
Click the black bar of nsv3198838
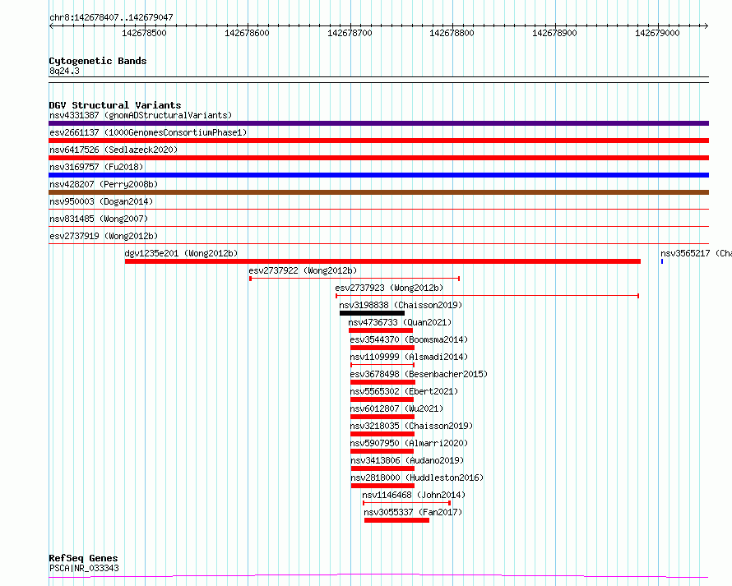[x=372, y=313]
